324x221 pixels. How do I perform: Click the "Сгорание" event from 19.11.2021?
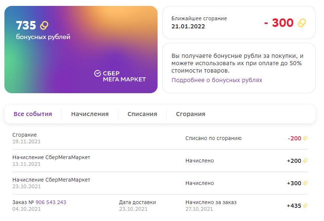25,135
